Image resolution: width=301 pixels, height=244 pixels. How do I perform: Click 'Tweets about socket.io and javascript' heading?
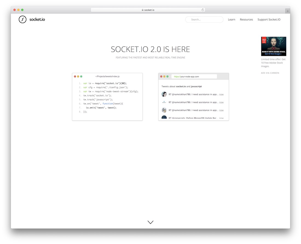182,86
